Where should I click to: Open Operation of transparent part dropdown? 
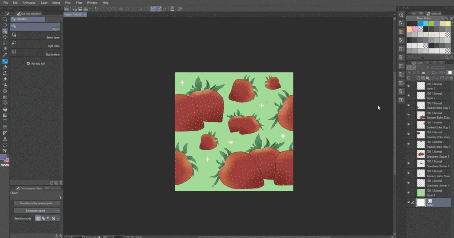[x=37, y=203]
